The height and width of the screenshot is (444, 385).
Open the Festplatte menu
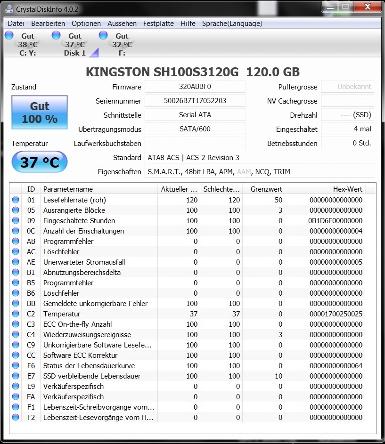tap(158, 24)
